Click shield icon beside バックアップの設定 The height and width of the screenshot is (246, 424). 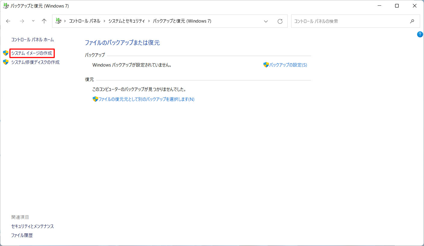point(266,65)
